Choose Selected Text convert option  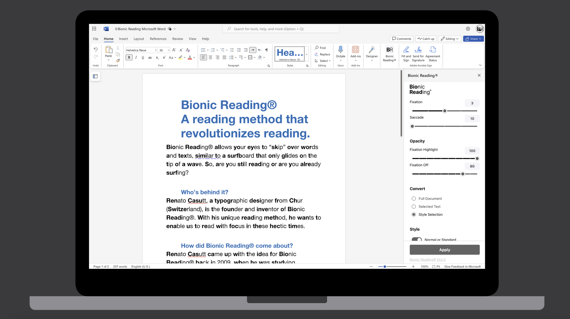click(414, 207)
